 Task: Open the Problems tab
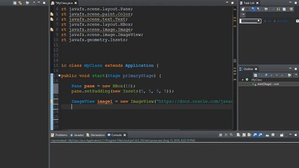click(61, 135)
